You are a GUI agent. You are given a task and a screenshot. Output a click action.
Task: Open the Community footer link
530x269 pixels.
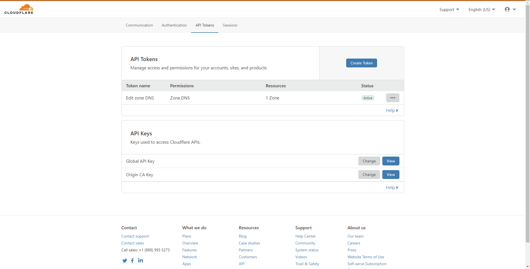[x=305, y=243]
